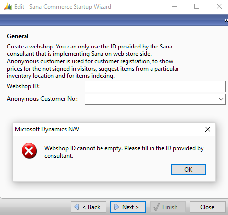Maximize the Startup Wizard window

click(x=197, y=6)
